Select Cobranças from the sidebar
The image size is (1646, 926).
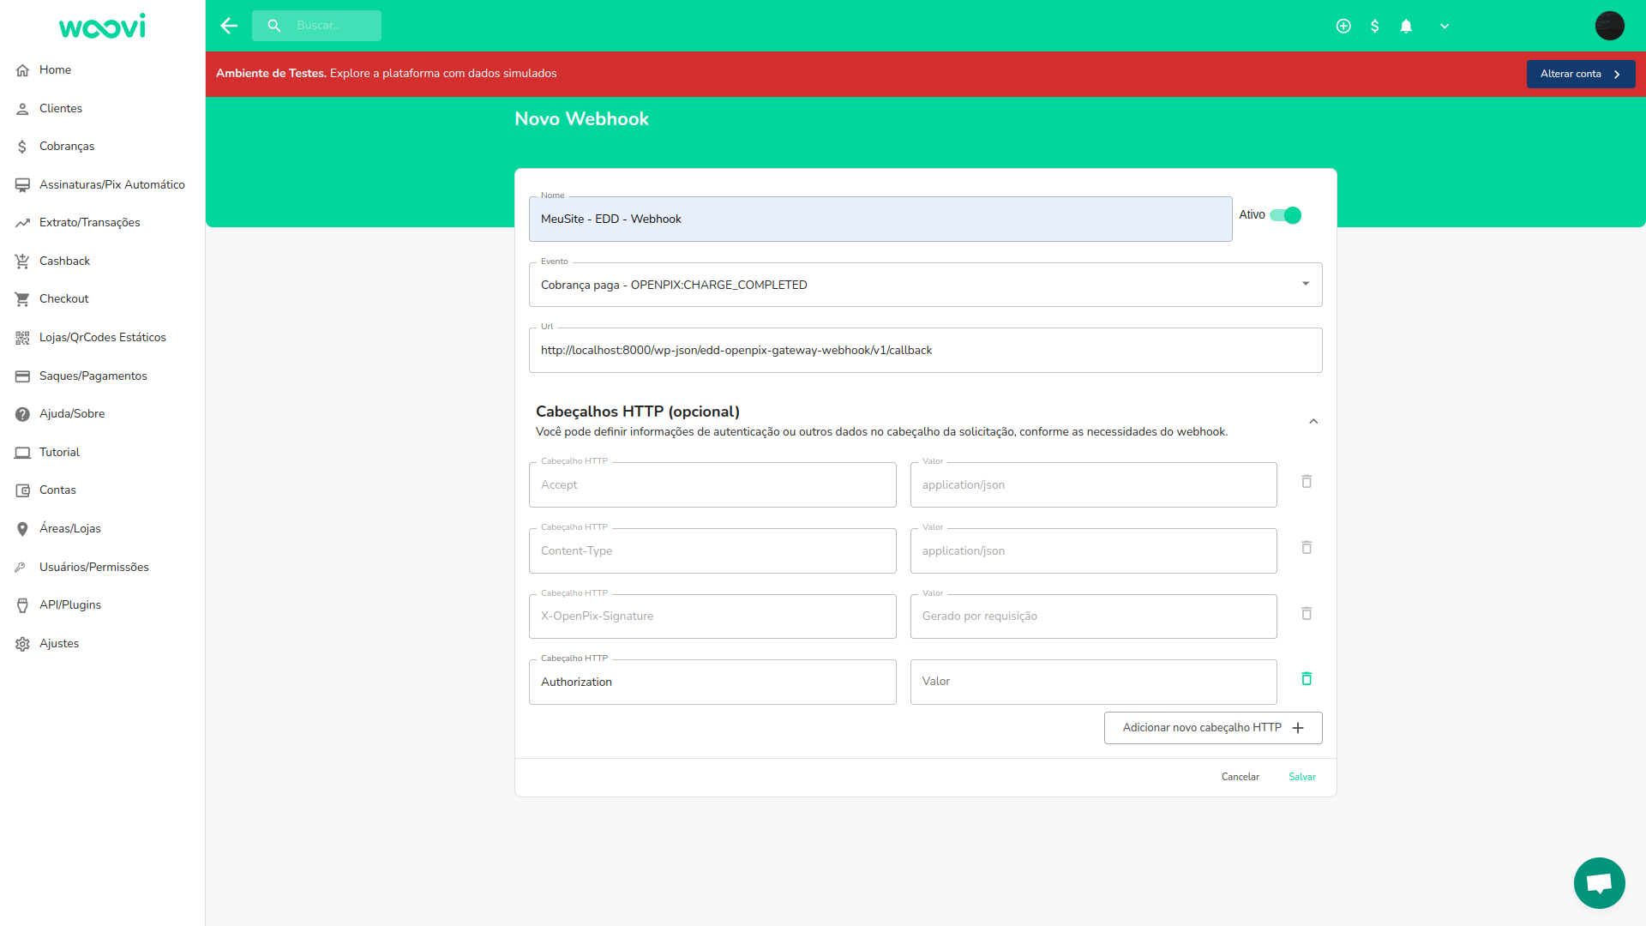coord(67,146)
